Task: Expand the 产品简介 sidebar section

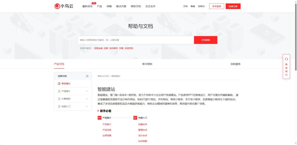Action: point(87,91)
